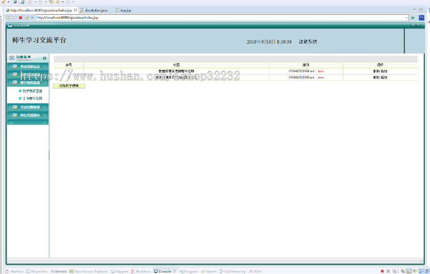Open the 上传教学视频 submenu link
430x274 pixels.
point(32,99)
